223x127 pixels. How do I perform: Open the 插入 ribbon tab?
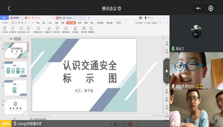point(44,23)
